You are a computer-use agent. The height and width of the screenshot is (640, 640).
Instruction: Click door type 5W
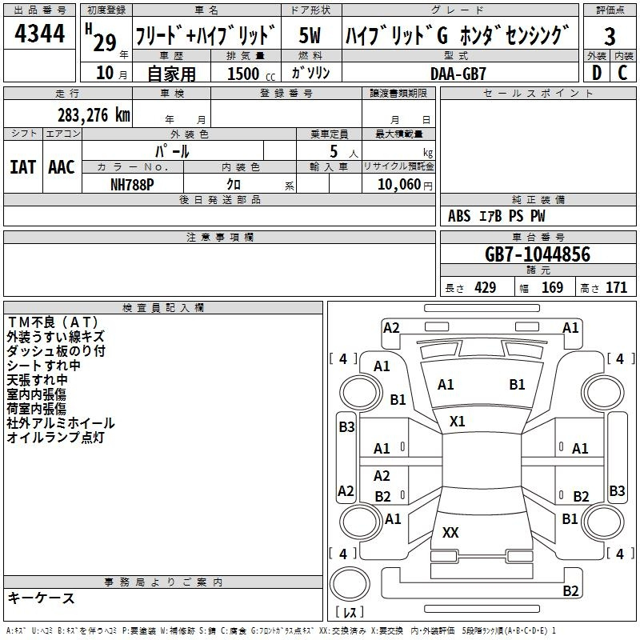[x=310, y=35]
